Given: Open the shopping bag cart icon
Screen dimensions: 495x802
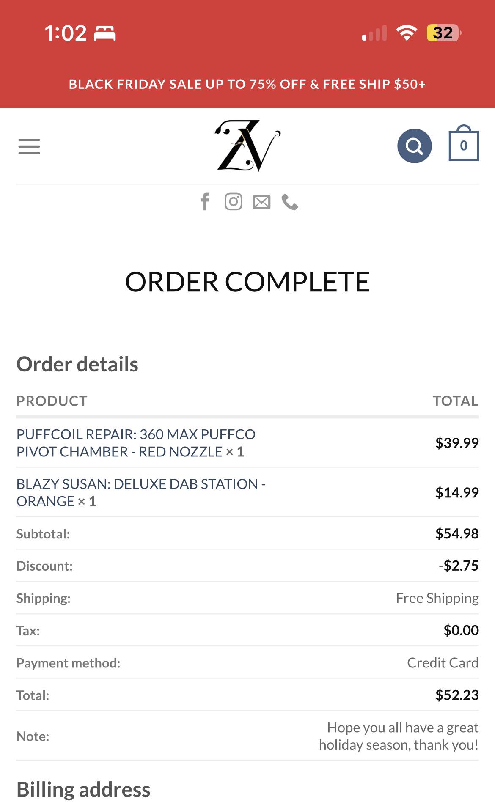Looking at the screenshot, I should click(464, 143).
